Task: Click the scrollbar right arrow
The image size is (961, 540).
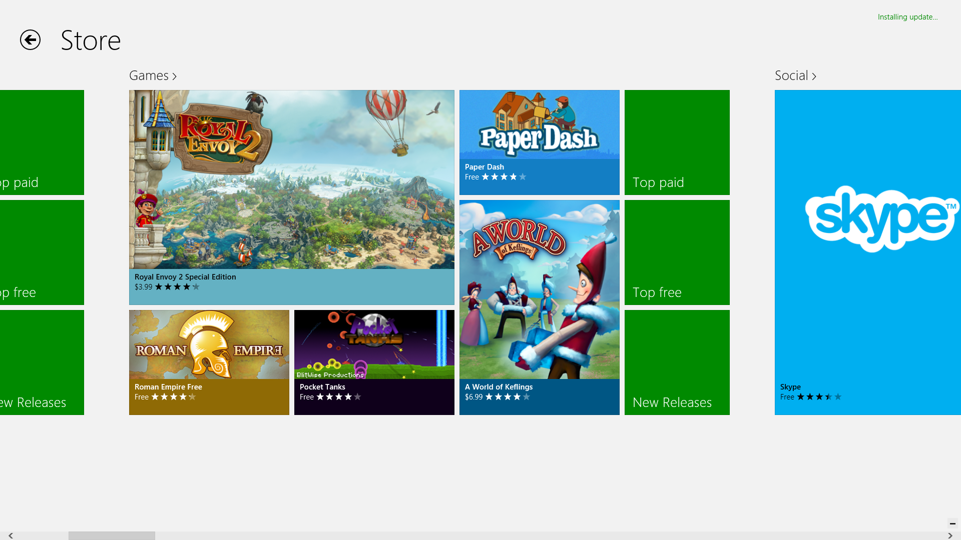Action: click(x=950, y=535)
